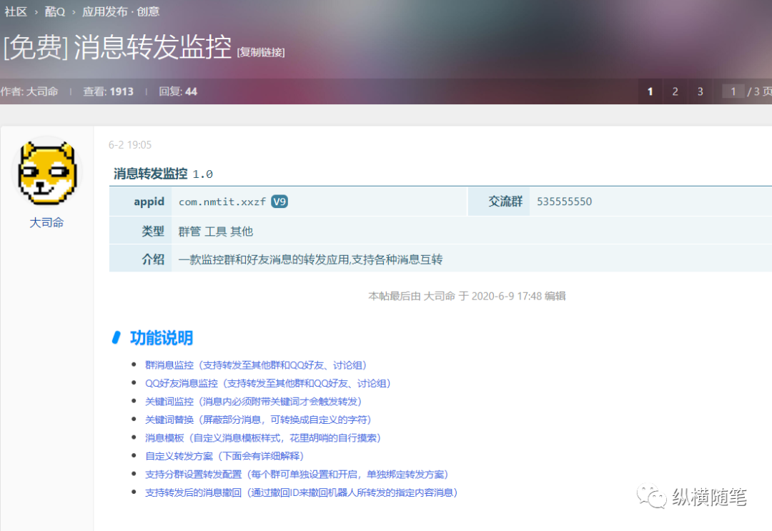772x531 pixels.
Task: Click QQ好友消息监控 feature list item
Action: click(x=182, y=383)
